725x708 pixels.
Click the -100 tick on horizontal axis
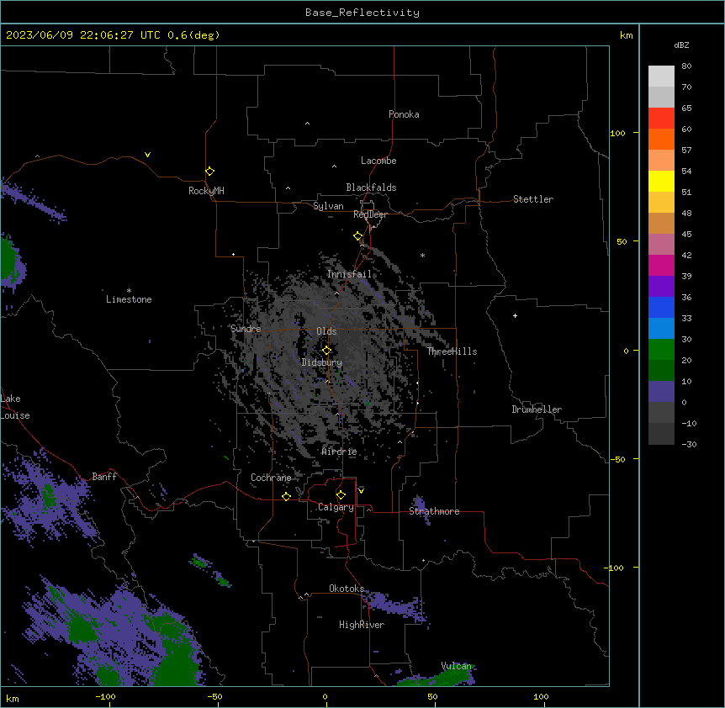[105, 696]
